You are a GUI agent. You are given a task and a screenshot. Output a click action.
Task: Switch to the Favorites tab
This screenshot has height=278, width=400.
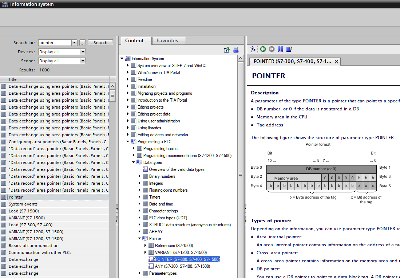167,41
